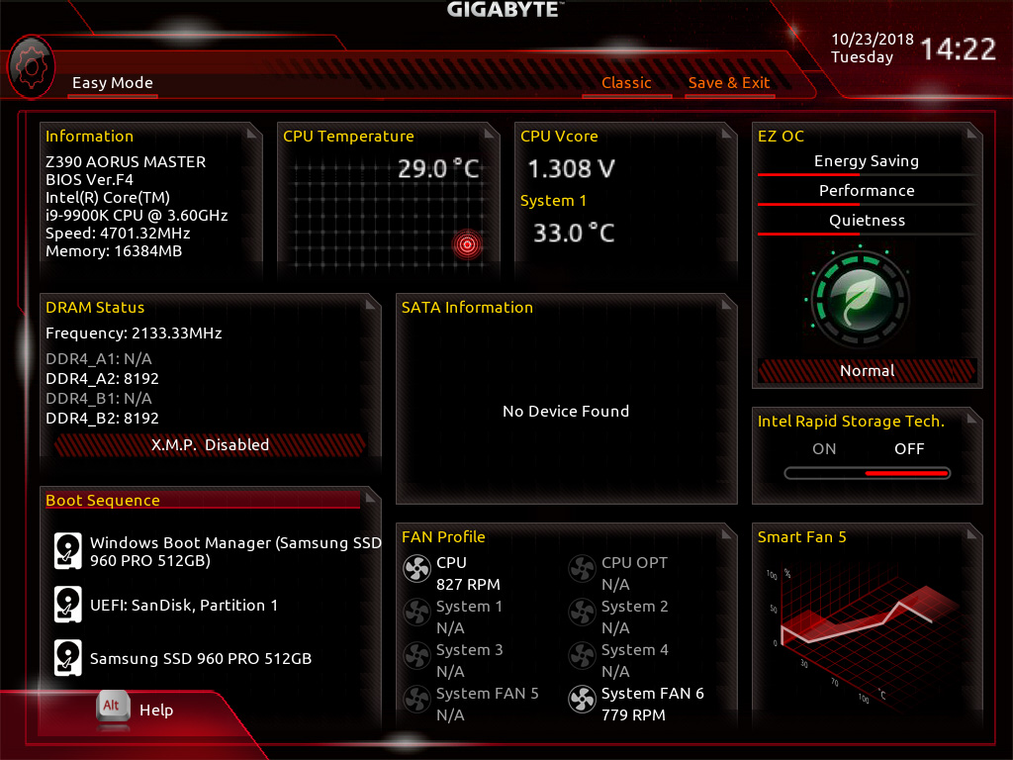1013x760 pixels.
Task: Expand the Information panel corner arrow
Action: [x=252, y=134]
